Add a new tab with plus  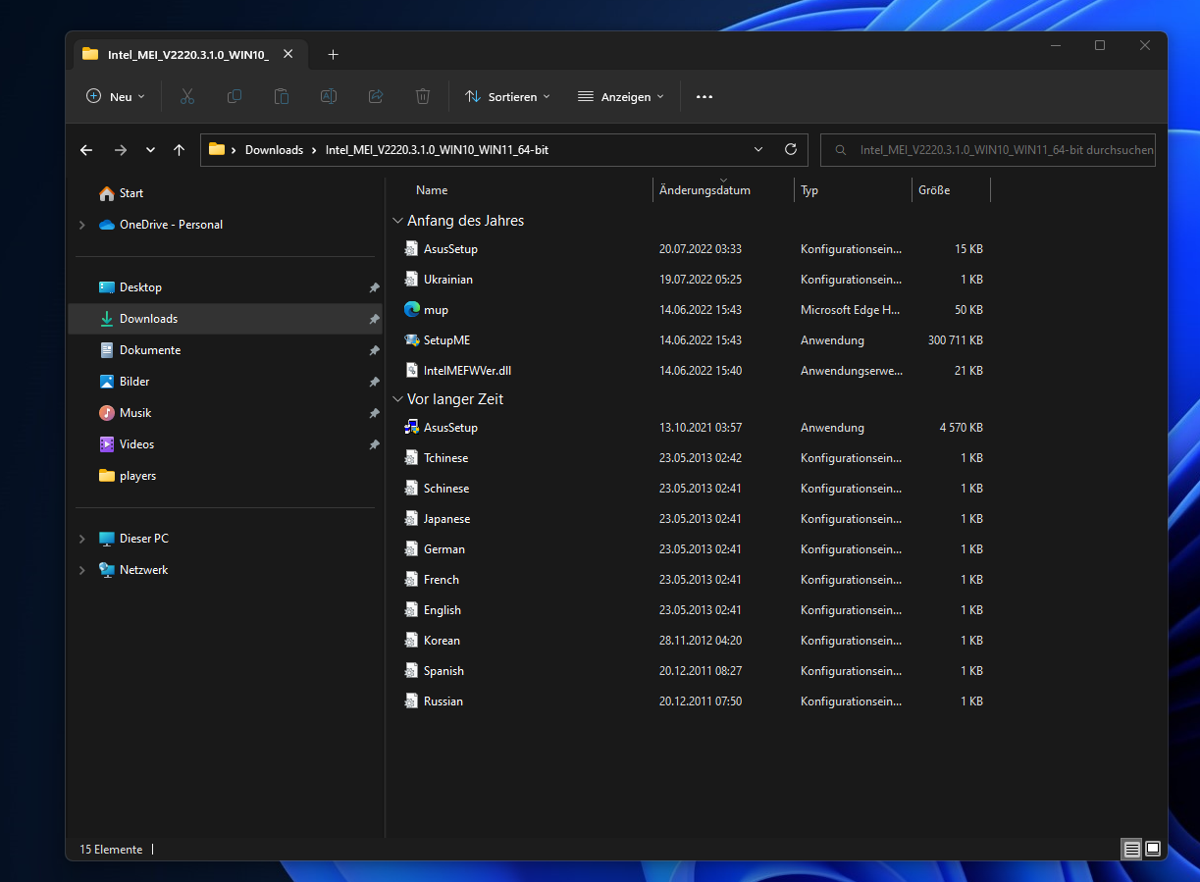coord(333,54)
